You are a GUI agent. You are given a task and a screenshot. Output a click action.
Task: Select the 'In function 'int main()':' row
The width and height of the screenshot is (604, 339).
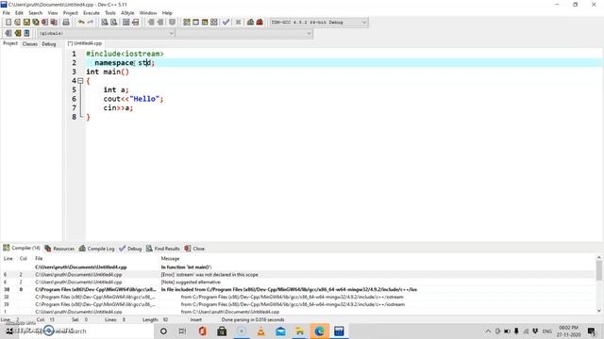(298, 266)
